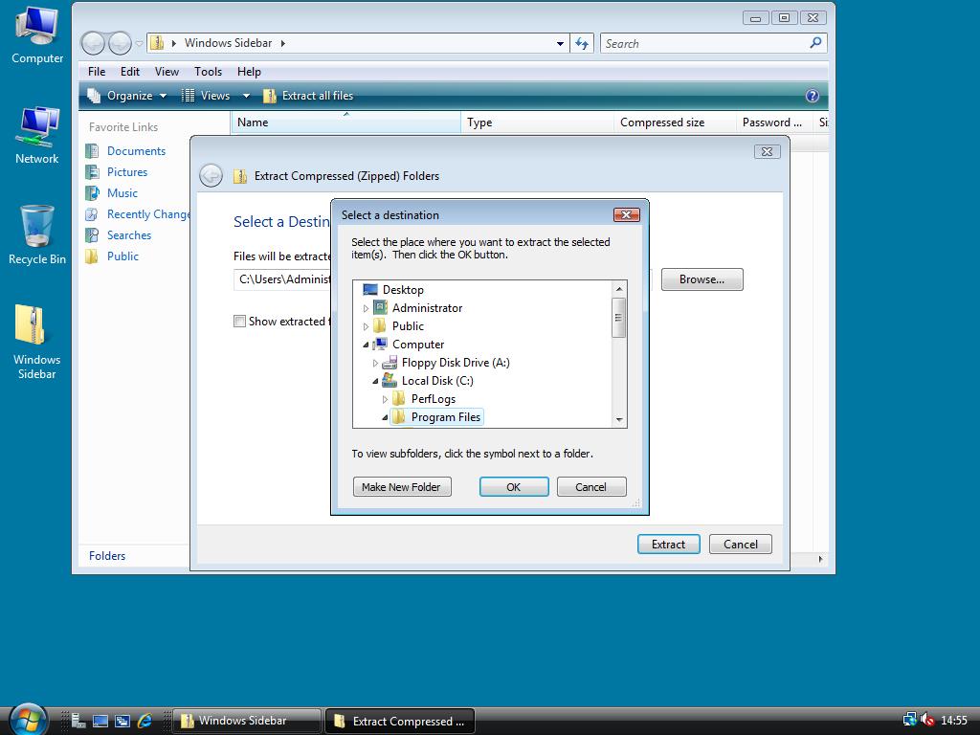Click the Browse... button
The image size is (980, 735).
[702, 279]
